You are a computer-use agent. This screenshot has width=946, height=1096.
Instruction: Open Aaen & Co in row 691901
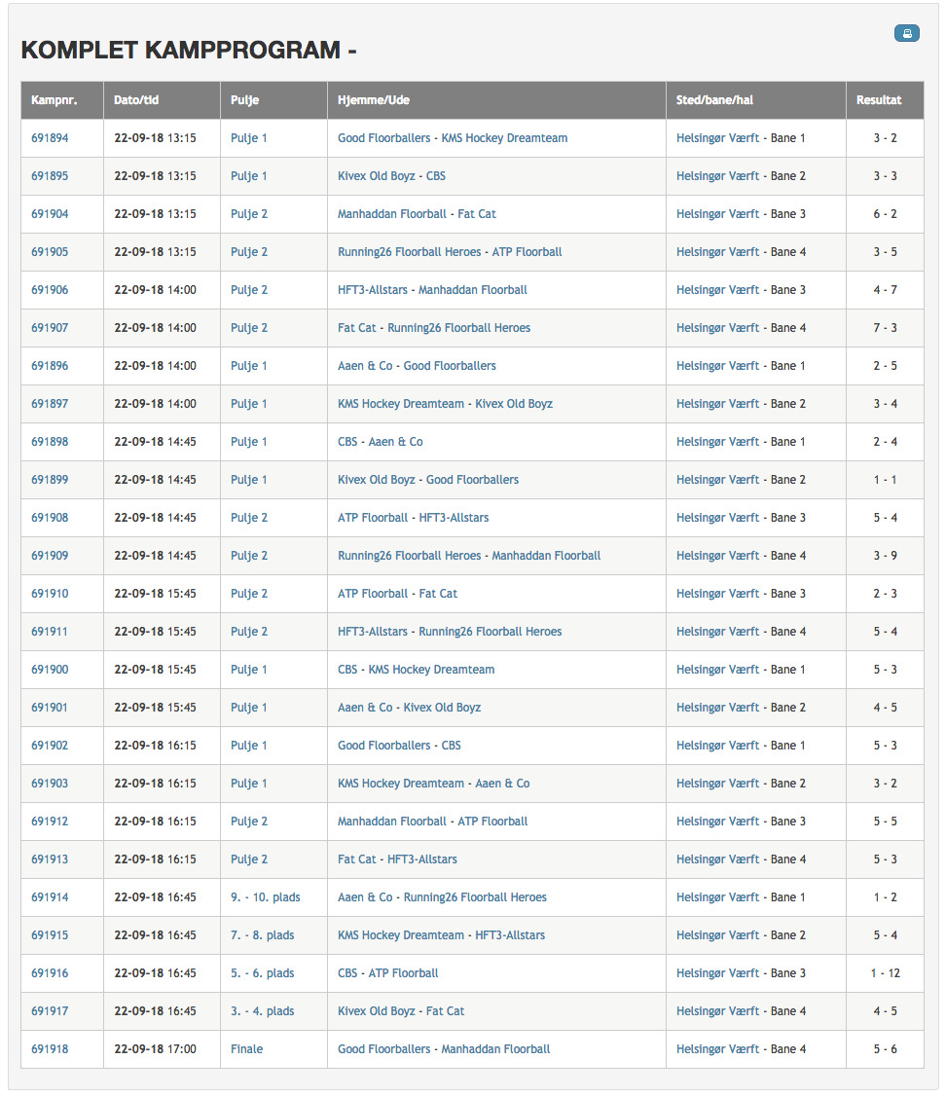tap(365, 708)
